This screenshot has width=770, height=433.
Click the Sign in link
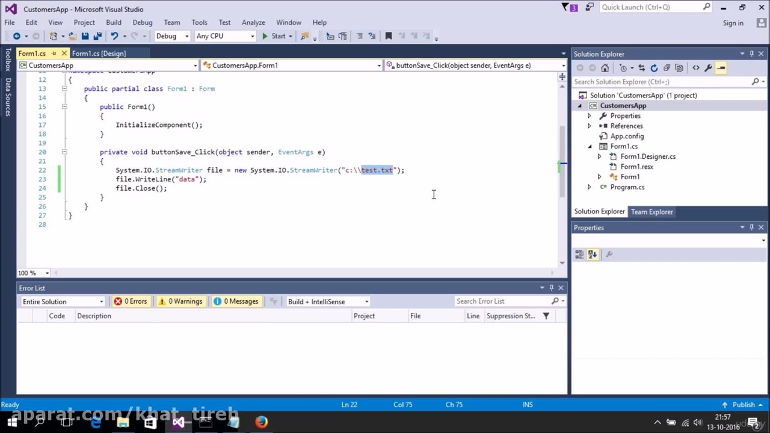[x=733, y=23]
